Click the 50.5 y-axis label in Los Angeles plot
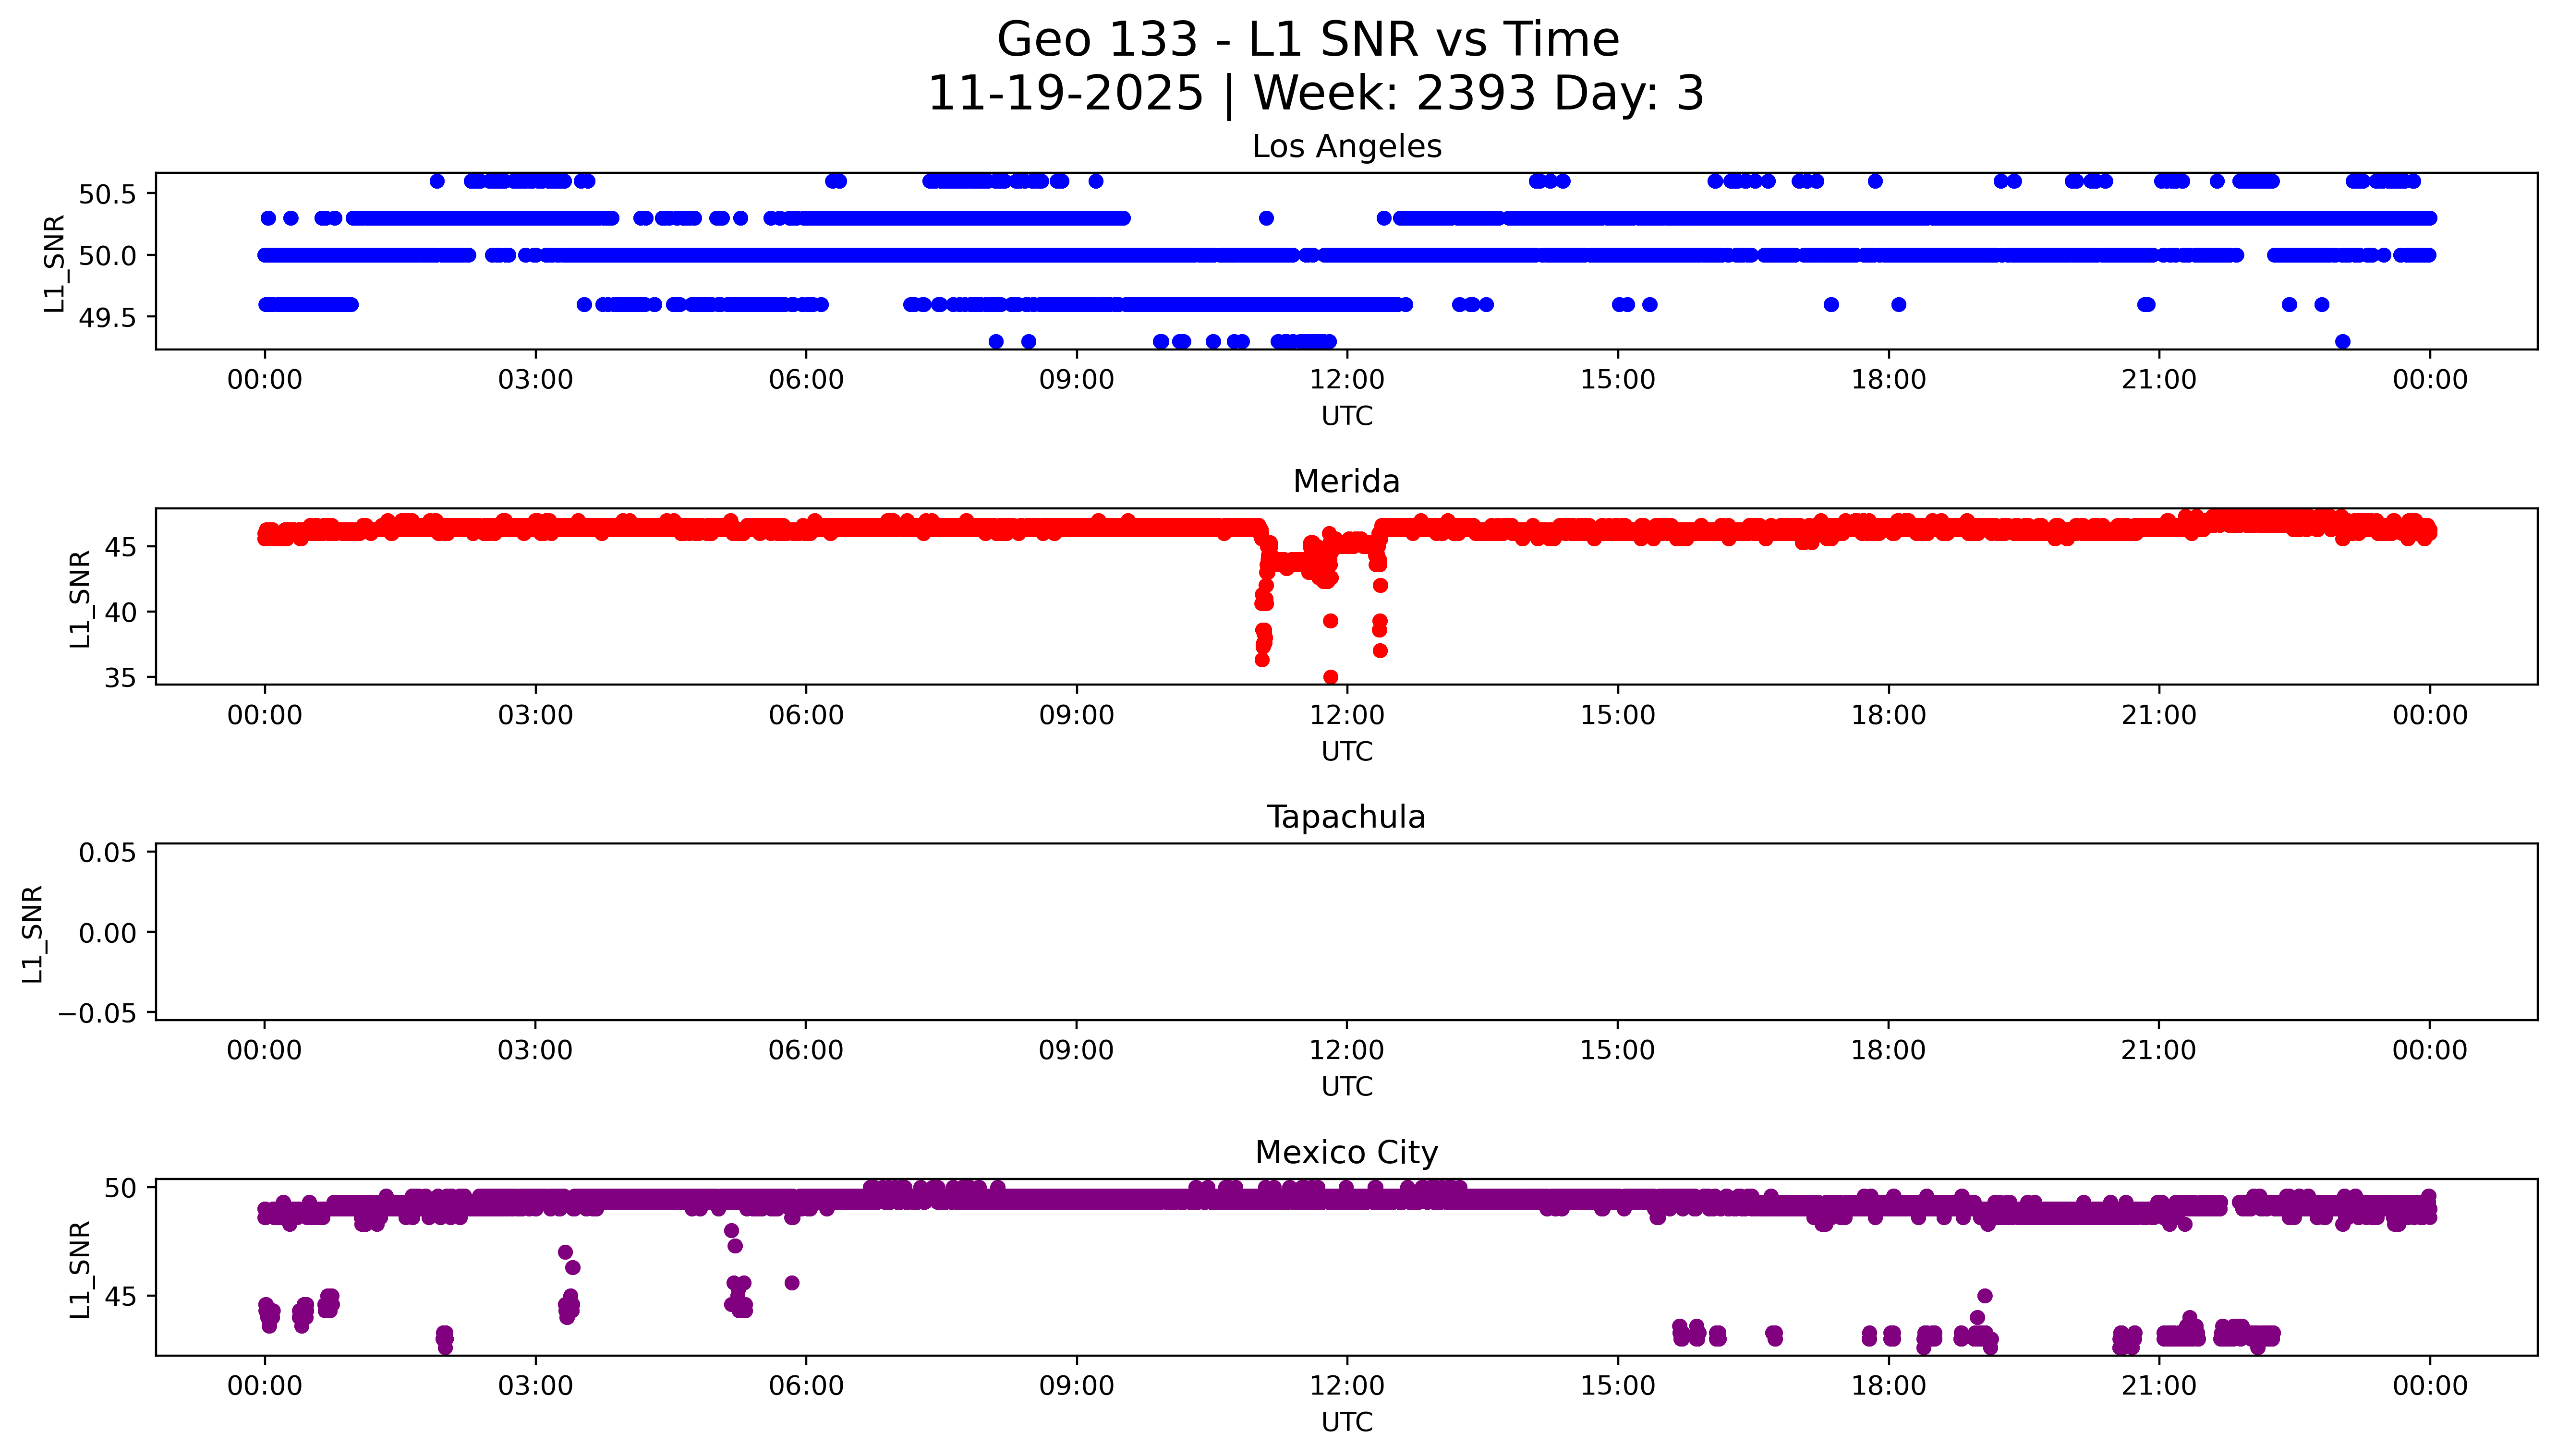Screen dimensions: 2557x1456 pyautogui.click(x=107, y=194)
